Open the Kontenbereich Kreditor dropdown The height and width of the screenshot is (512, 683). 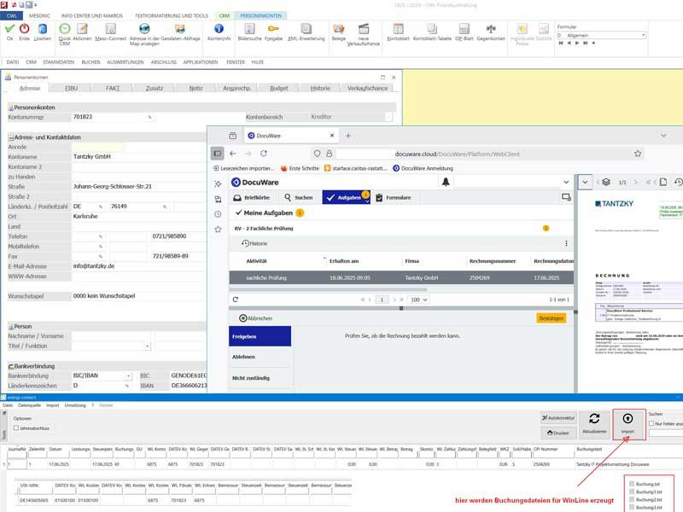[388, 117]
